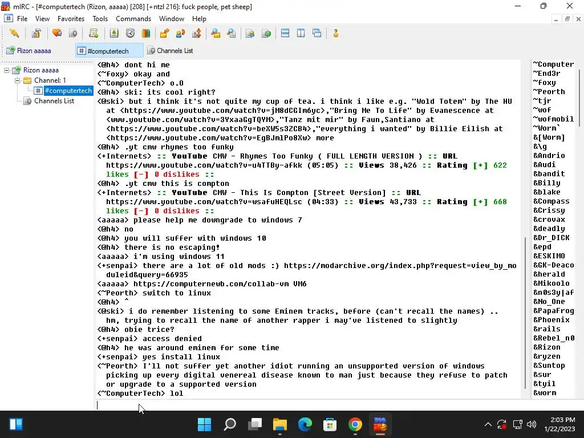The width and height of the screenshot is (584, 438).
Task: Click the About mIRC toolbar icon
Action: (335, 34)
